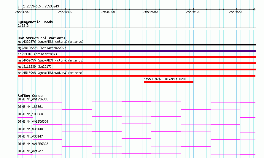Screen dimensions: 264x158
Task: Open the DTNB|NM_183361 transcript
Action: pos(30,107)
